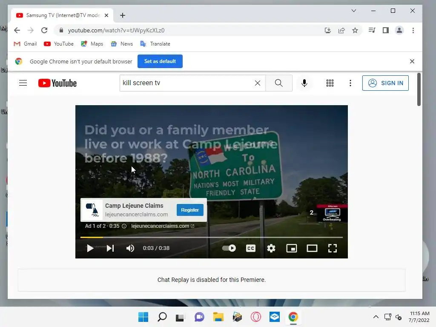This screenshot has width=436, height=327.
Task: Grab the page vertical scrollbar
Action: (419, 89)
